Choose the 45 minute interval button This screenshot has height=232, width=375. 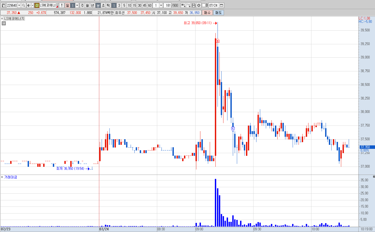click(x=145, y=5)
